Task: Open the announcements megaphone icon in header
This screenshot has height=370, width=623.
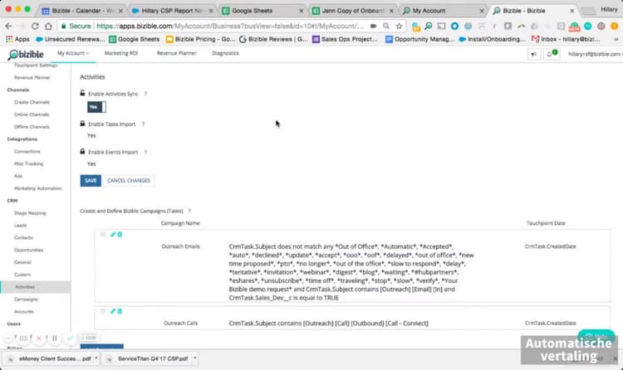Action: (533, 54)
